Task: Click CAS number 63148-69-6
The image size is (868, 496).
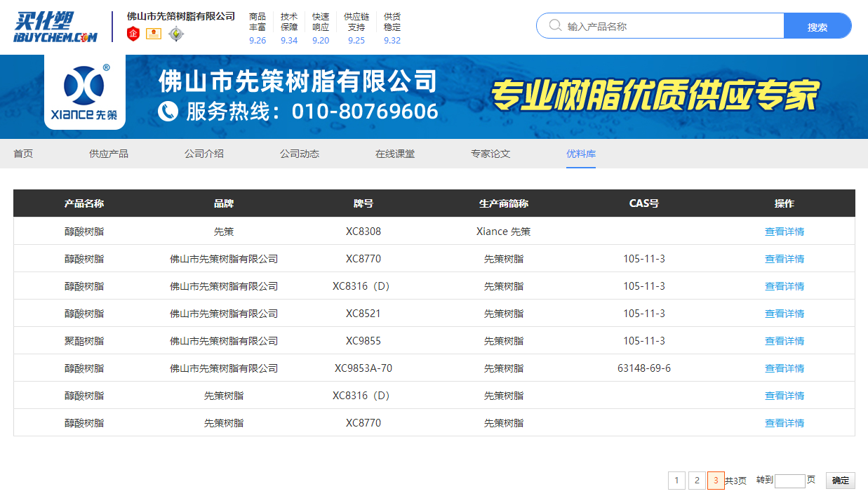Action: pyautogui.click(x=644, y=368)
